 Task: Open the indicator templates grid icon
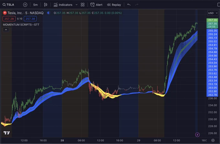point(82,5)
